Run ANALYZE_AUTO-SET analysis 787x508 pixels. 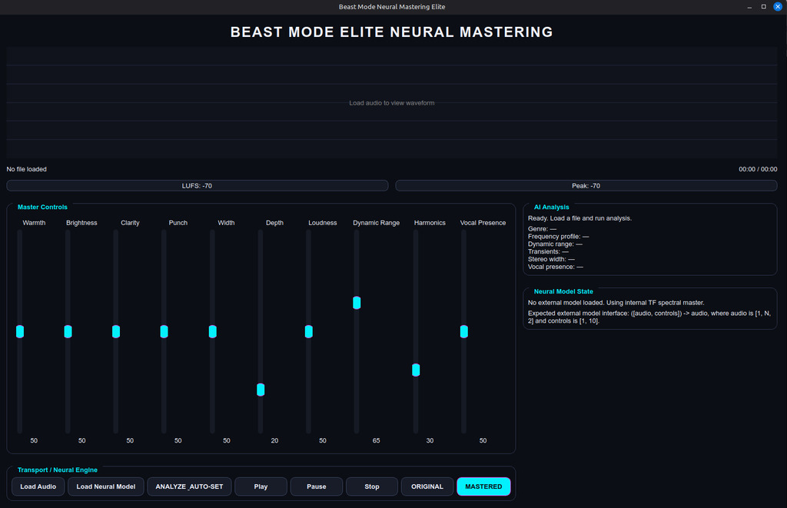coord(189,486)
